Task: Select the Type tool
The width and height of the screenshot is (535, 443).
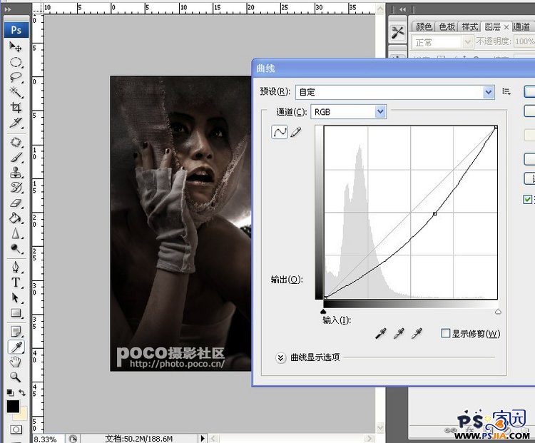Action: [x=16, y=282]
